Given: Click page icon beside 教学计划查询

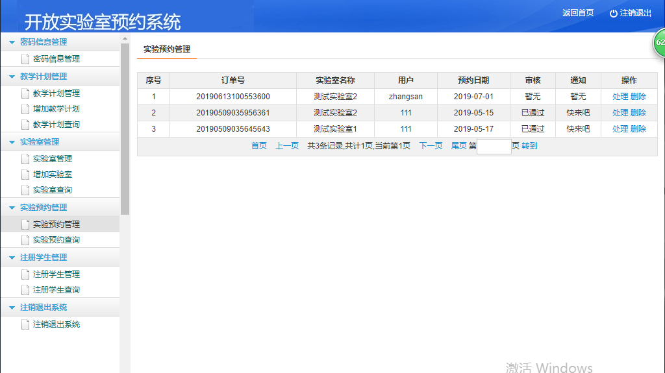Looking at the screenshot, I should [25, 125].
